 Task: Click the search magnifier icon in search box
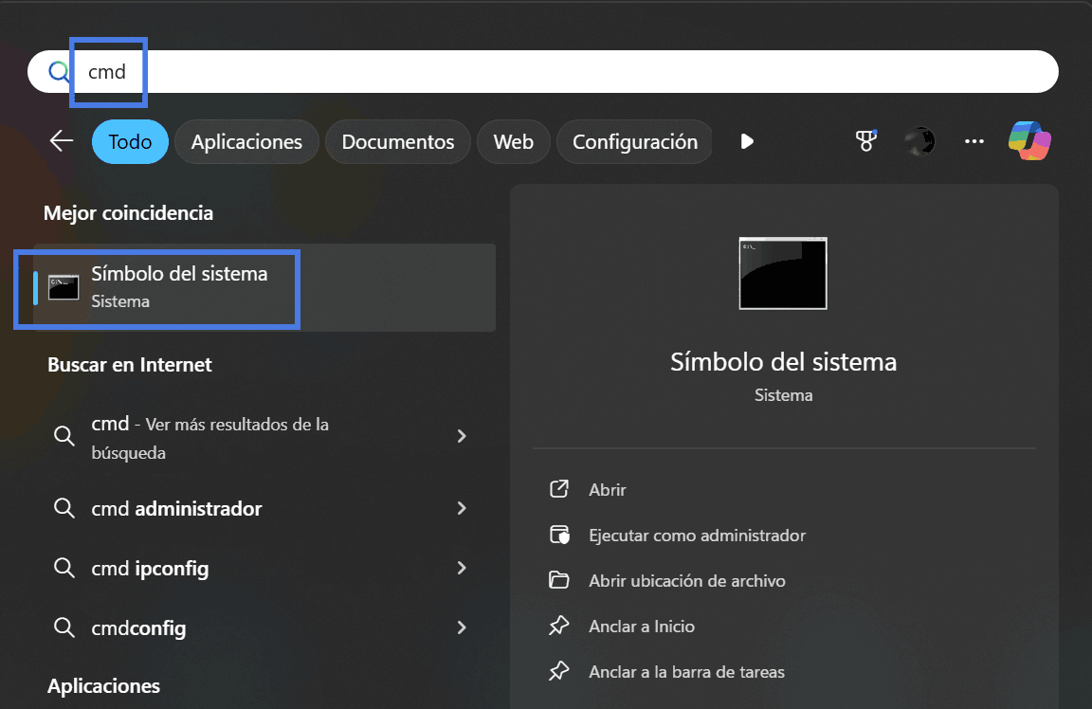pos(59,71)
